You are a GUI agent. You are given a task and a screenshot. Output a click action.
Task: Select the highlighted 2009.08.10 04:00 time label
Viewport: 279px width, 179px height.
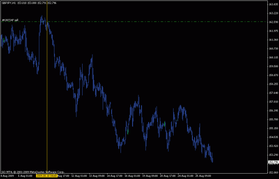click(x=46, y=176)
